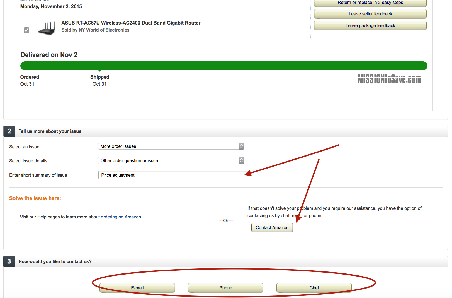Uncheck the ASUS RT-AC87U router checkbox
Screen dimensions: 452x298
tap(26, 30)
